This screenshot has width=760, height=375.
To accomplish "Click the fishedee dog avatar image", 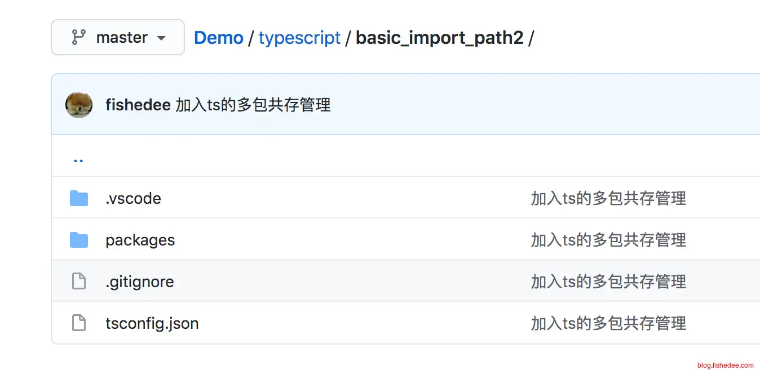I will 79,105.
